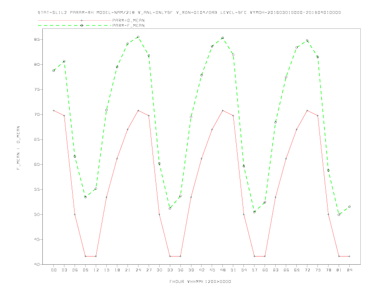
Task: Click the x-axis tick label 39
Action: [191, 270]
